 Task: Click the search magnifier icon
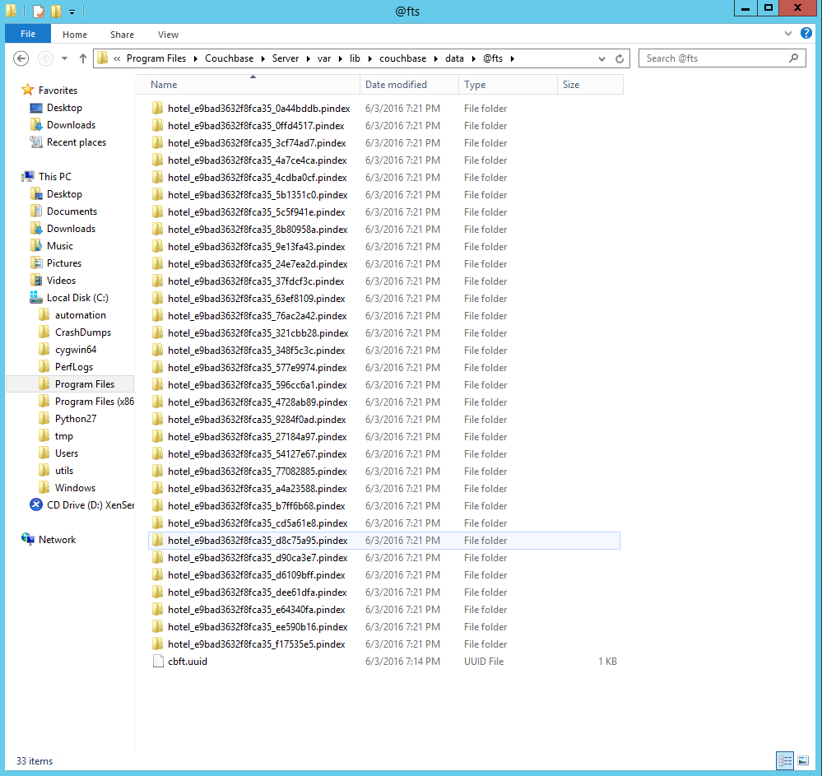(x=794, y=58)
